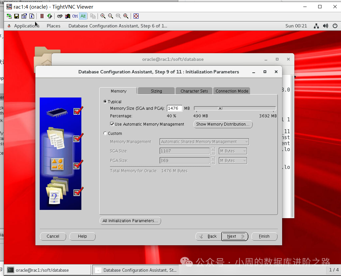This screenshot has height=276, width=341.
Task: Click the Finish button
Action: (x=264, y=236)
